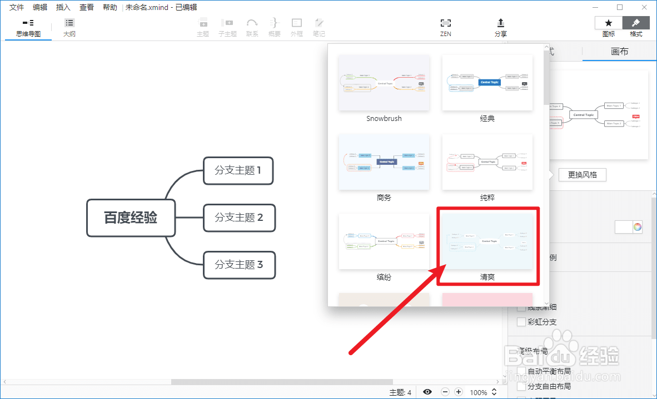
Task: Open the 编辑 menu
Action: [40, 7]
